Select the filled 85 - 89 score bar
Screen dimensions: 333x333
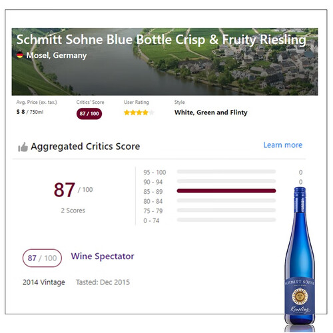[226, 191]
